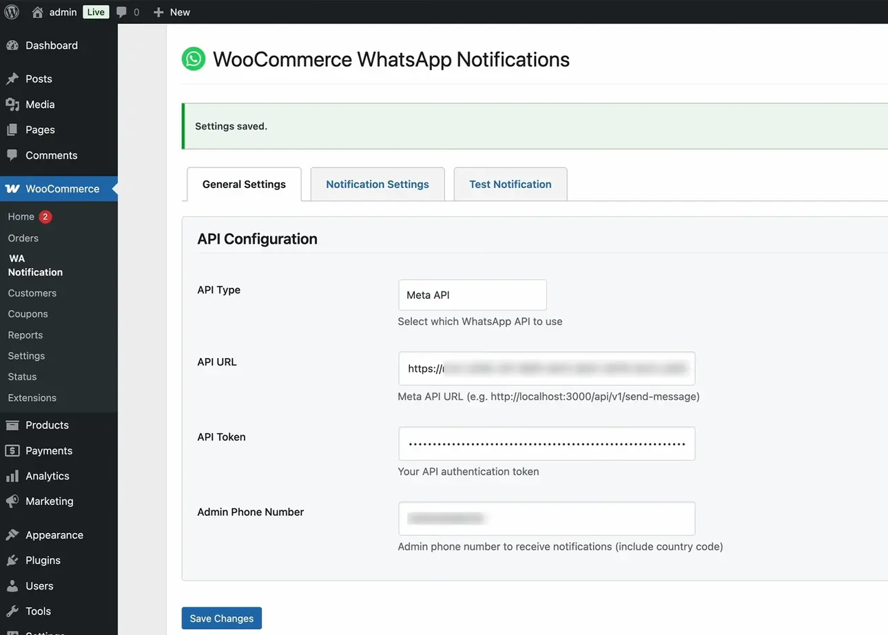Click the Marketing megaphone icon
888x635 pixels.
coord(12,501)
